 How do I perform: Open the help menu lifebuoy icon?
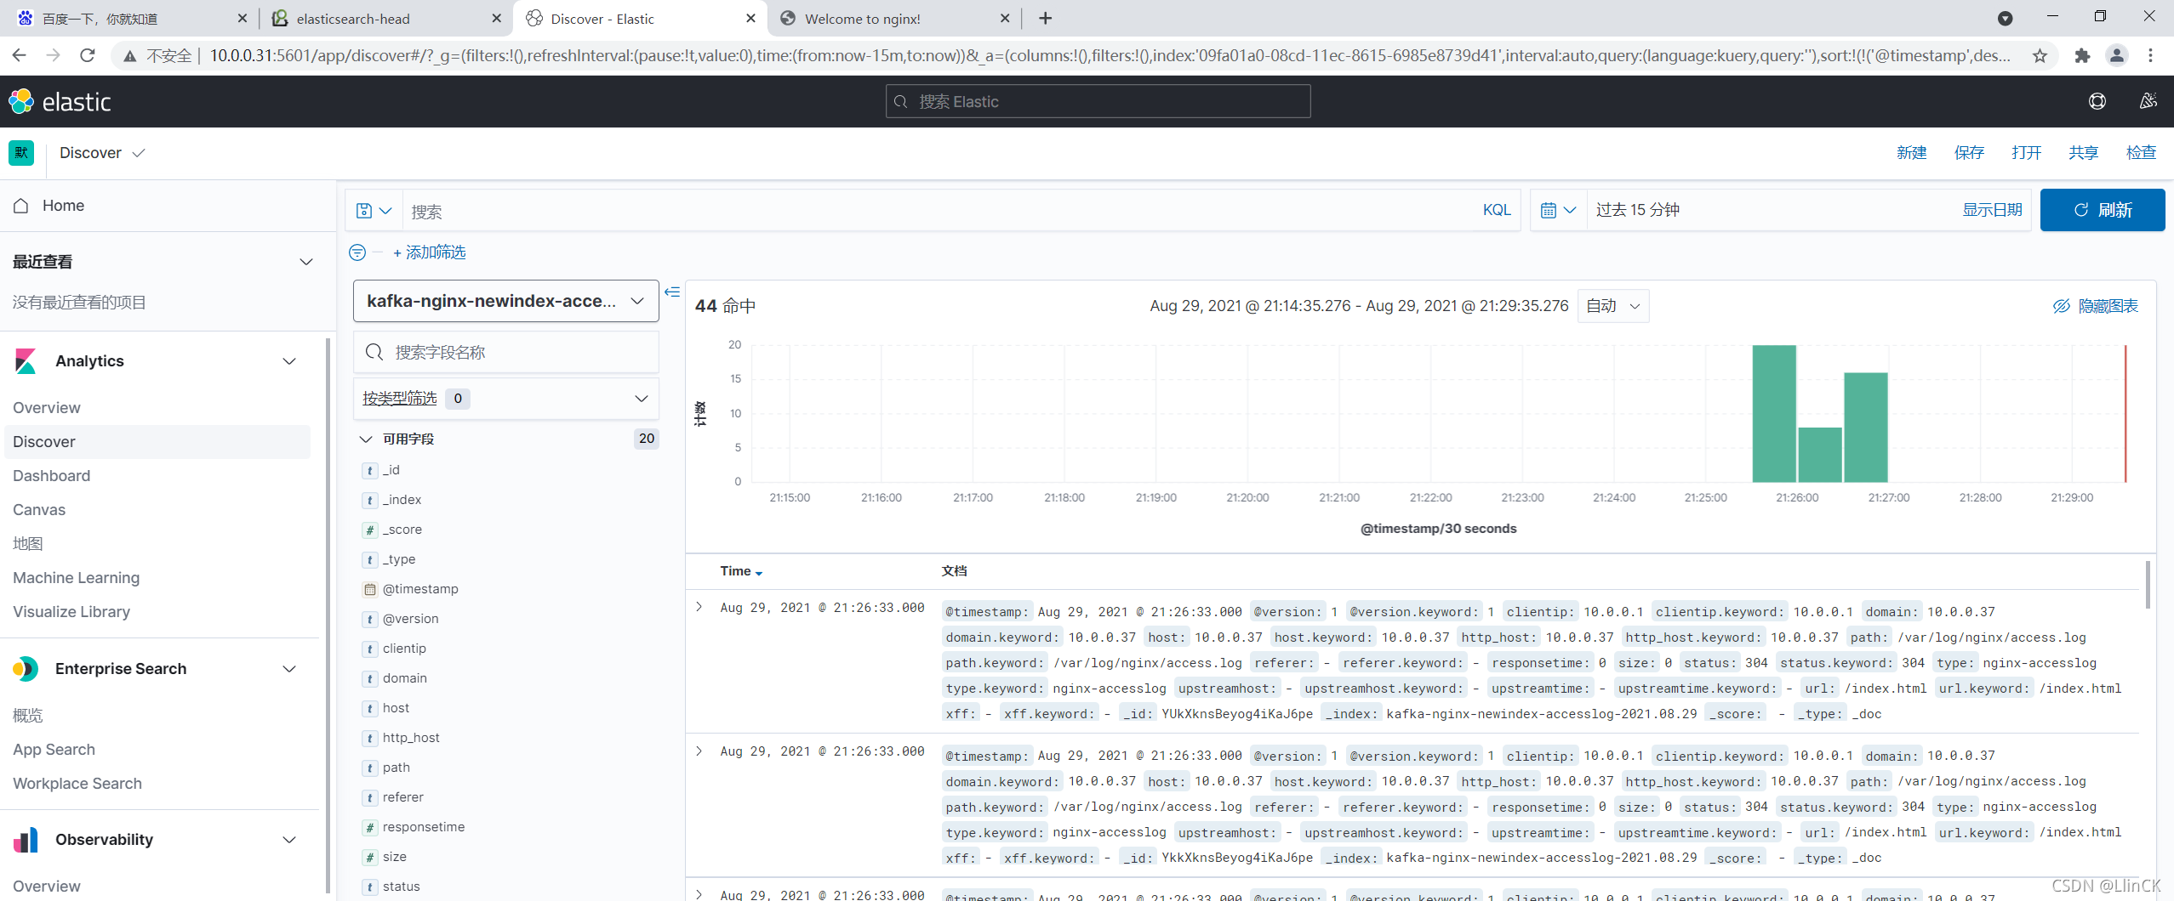point(2097,102)
